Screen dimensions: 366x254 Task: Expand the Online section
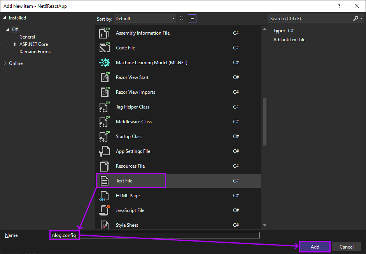pos(5,63)
